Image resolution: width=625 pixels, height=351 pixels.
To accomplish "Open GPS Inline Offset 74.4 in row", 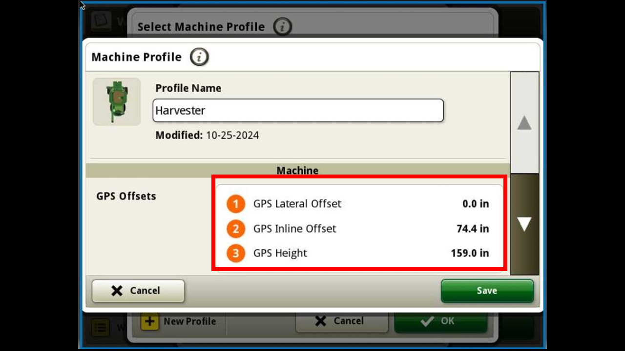I will [359, 229].
